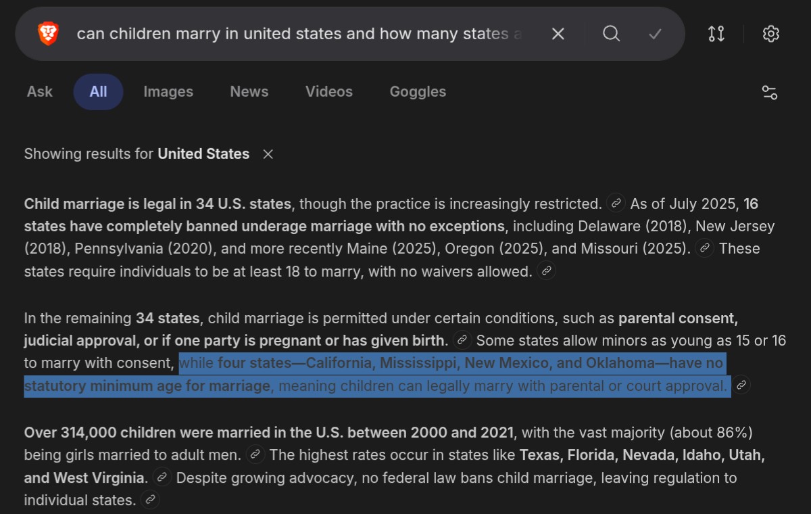
Task: Open the News tab
Action: click(x=249, y=92)
